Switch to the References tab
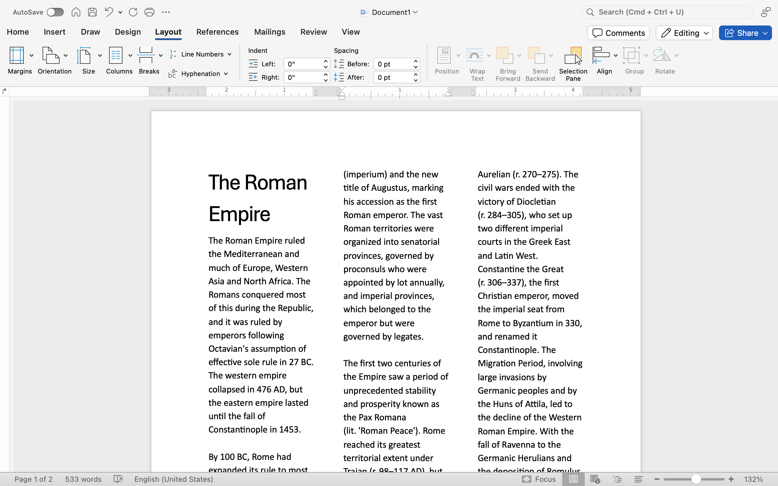 point(218,32)
